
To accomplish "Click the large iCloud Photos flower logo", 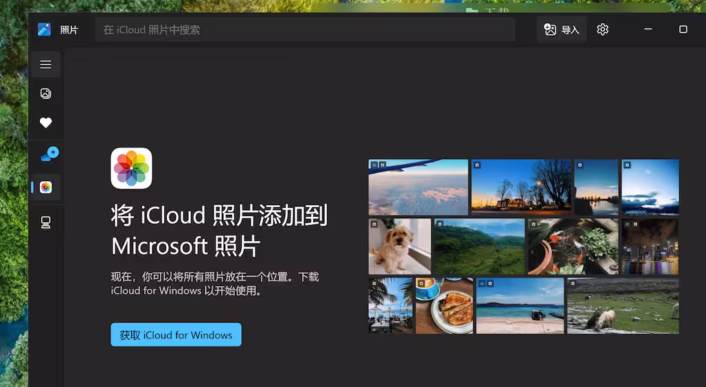I will tap(131, 168).
